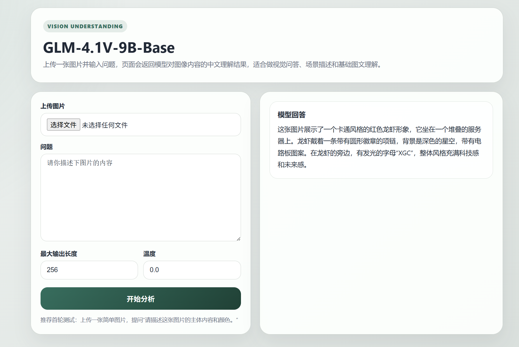Click the page description under the title

click(213, 65)
